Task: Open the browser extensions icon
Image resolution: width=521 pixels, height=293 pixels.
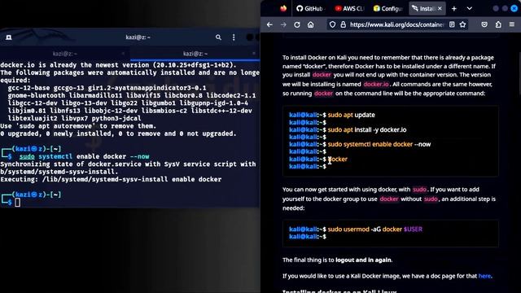Action: pos(498,24)
